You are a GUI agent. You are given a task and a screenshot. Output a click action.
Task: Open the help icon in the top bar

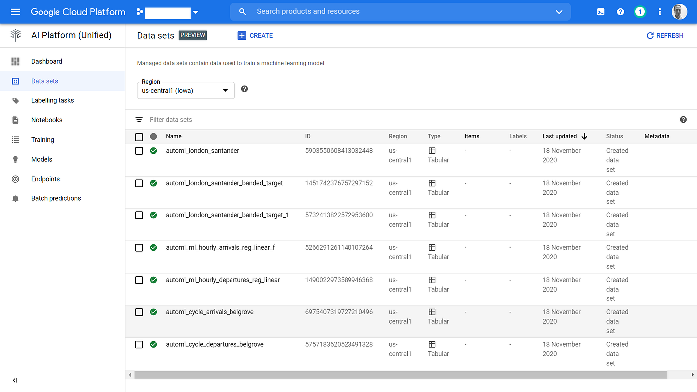tap(620, 11)
